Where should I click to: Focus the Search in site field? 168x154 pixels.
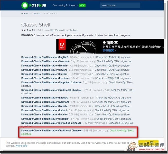[120, 5]
